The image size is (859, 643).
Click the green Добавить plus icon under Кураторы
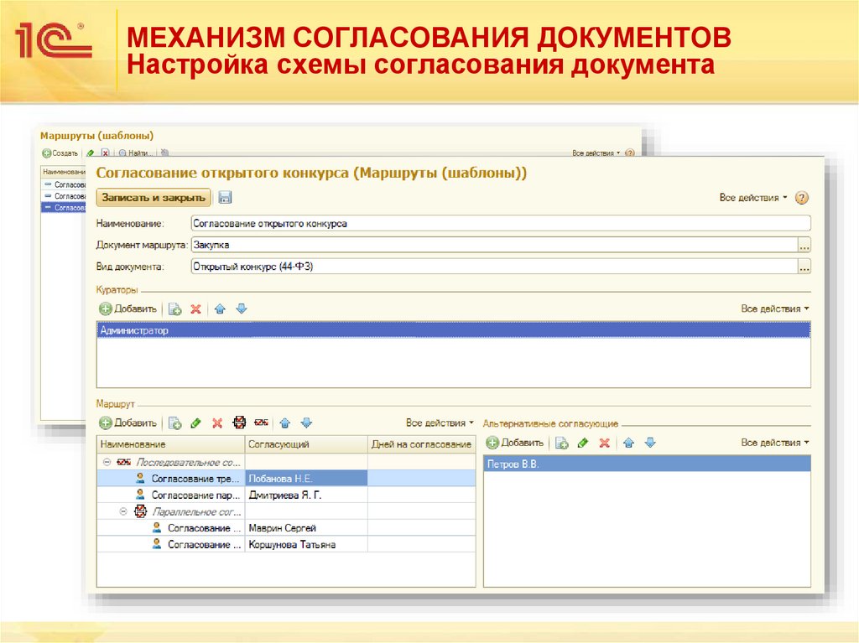[104, 309]
